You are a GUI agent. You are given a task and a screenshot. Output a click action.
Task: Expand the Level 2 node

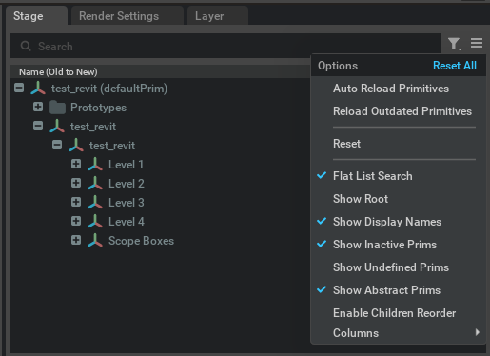click(x=76, y=183)
